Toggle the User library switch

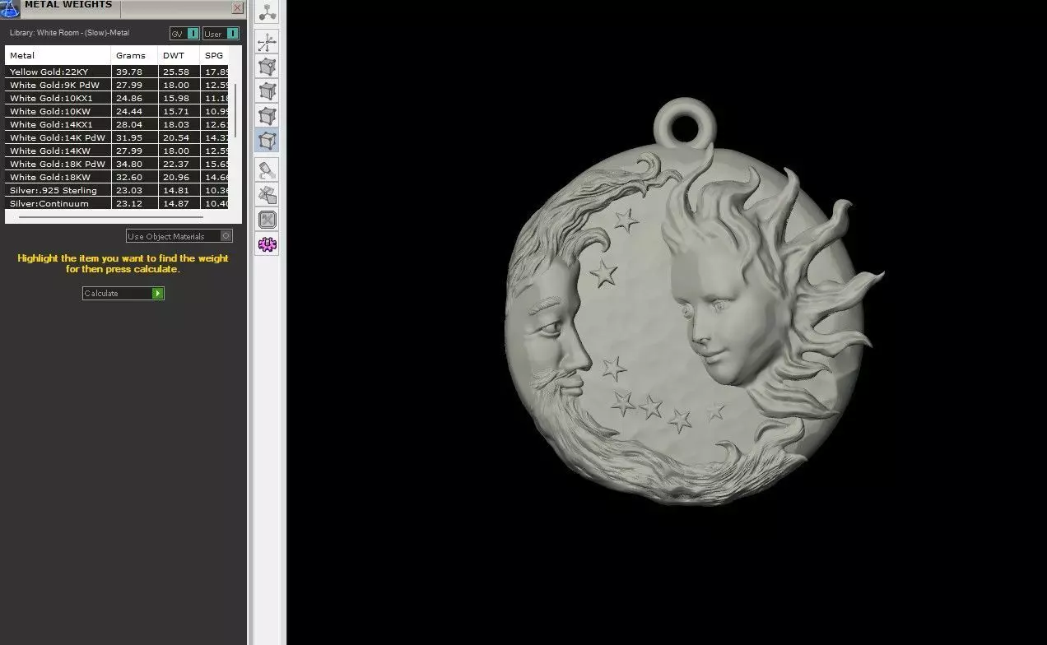[221, 34]
